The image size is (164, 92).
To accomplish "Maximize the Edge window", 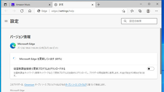I will [149, 4].
